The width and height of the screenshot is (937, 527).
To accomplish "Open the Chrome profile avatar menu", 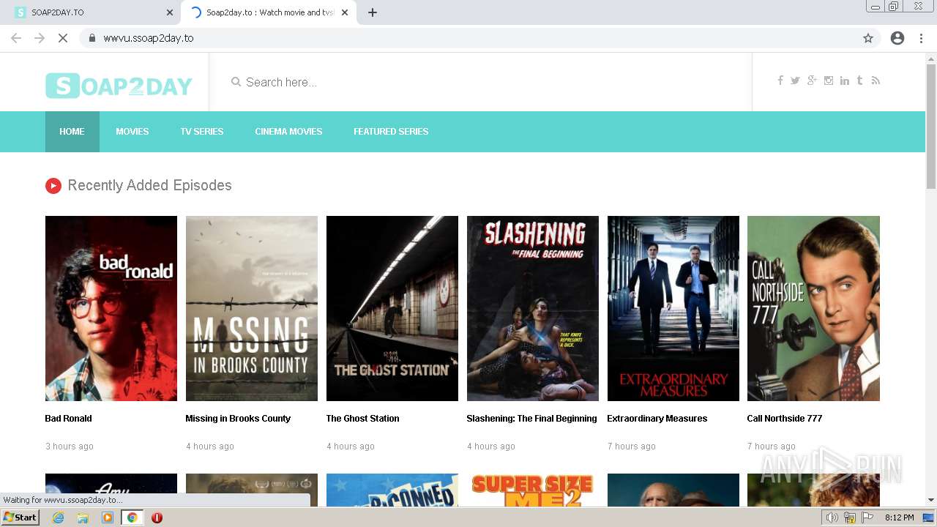I will [x=897, y=38].
